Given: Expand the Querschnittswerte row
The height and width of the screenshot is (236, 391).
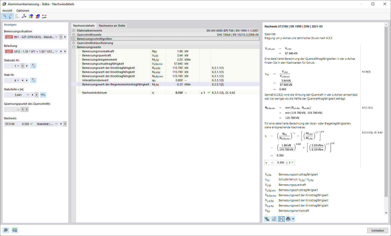Looking at the screenshot, I should click(x=74, y=35).
